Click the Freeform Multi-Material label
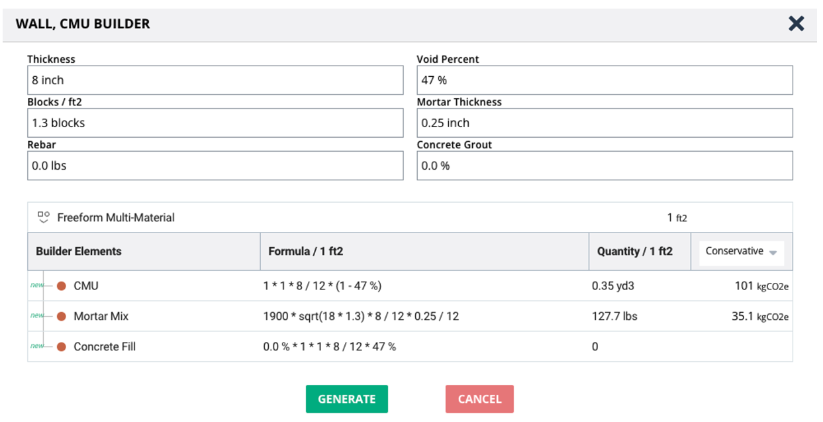823x422 pixels. point(116,217)
